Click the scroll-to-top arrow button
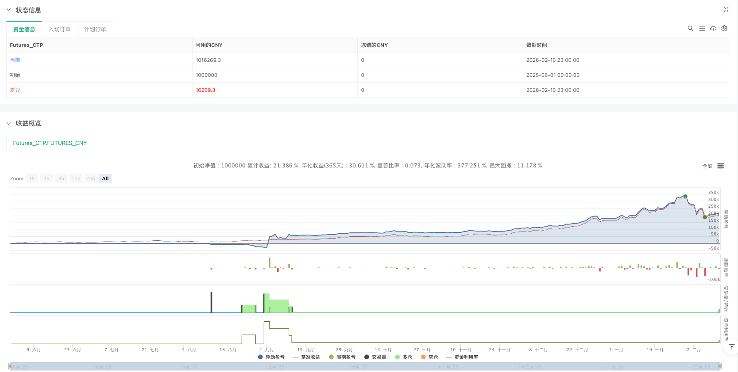Image resolution: width=738 pixels, height=372 pixels. (x=732, y=347)
